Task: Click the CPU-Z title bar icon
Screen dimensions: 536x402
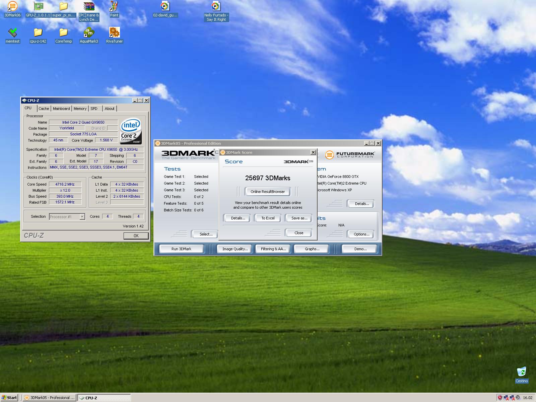Action: coord(24,100)
